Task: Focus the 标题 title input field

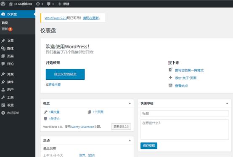Action: click(x=184, y=113)
